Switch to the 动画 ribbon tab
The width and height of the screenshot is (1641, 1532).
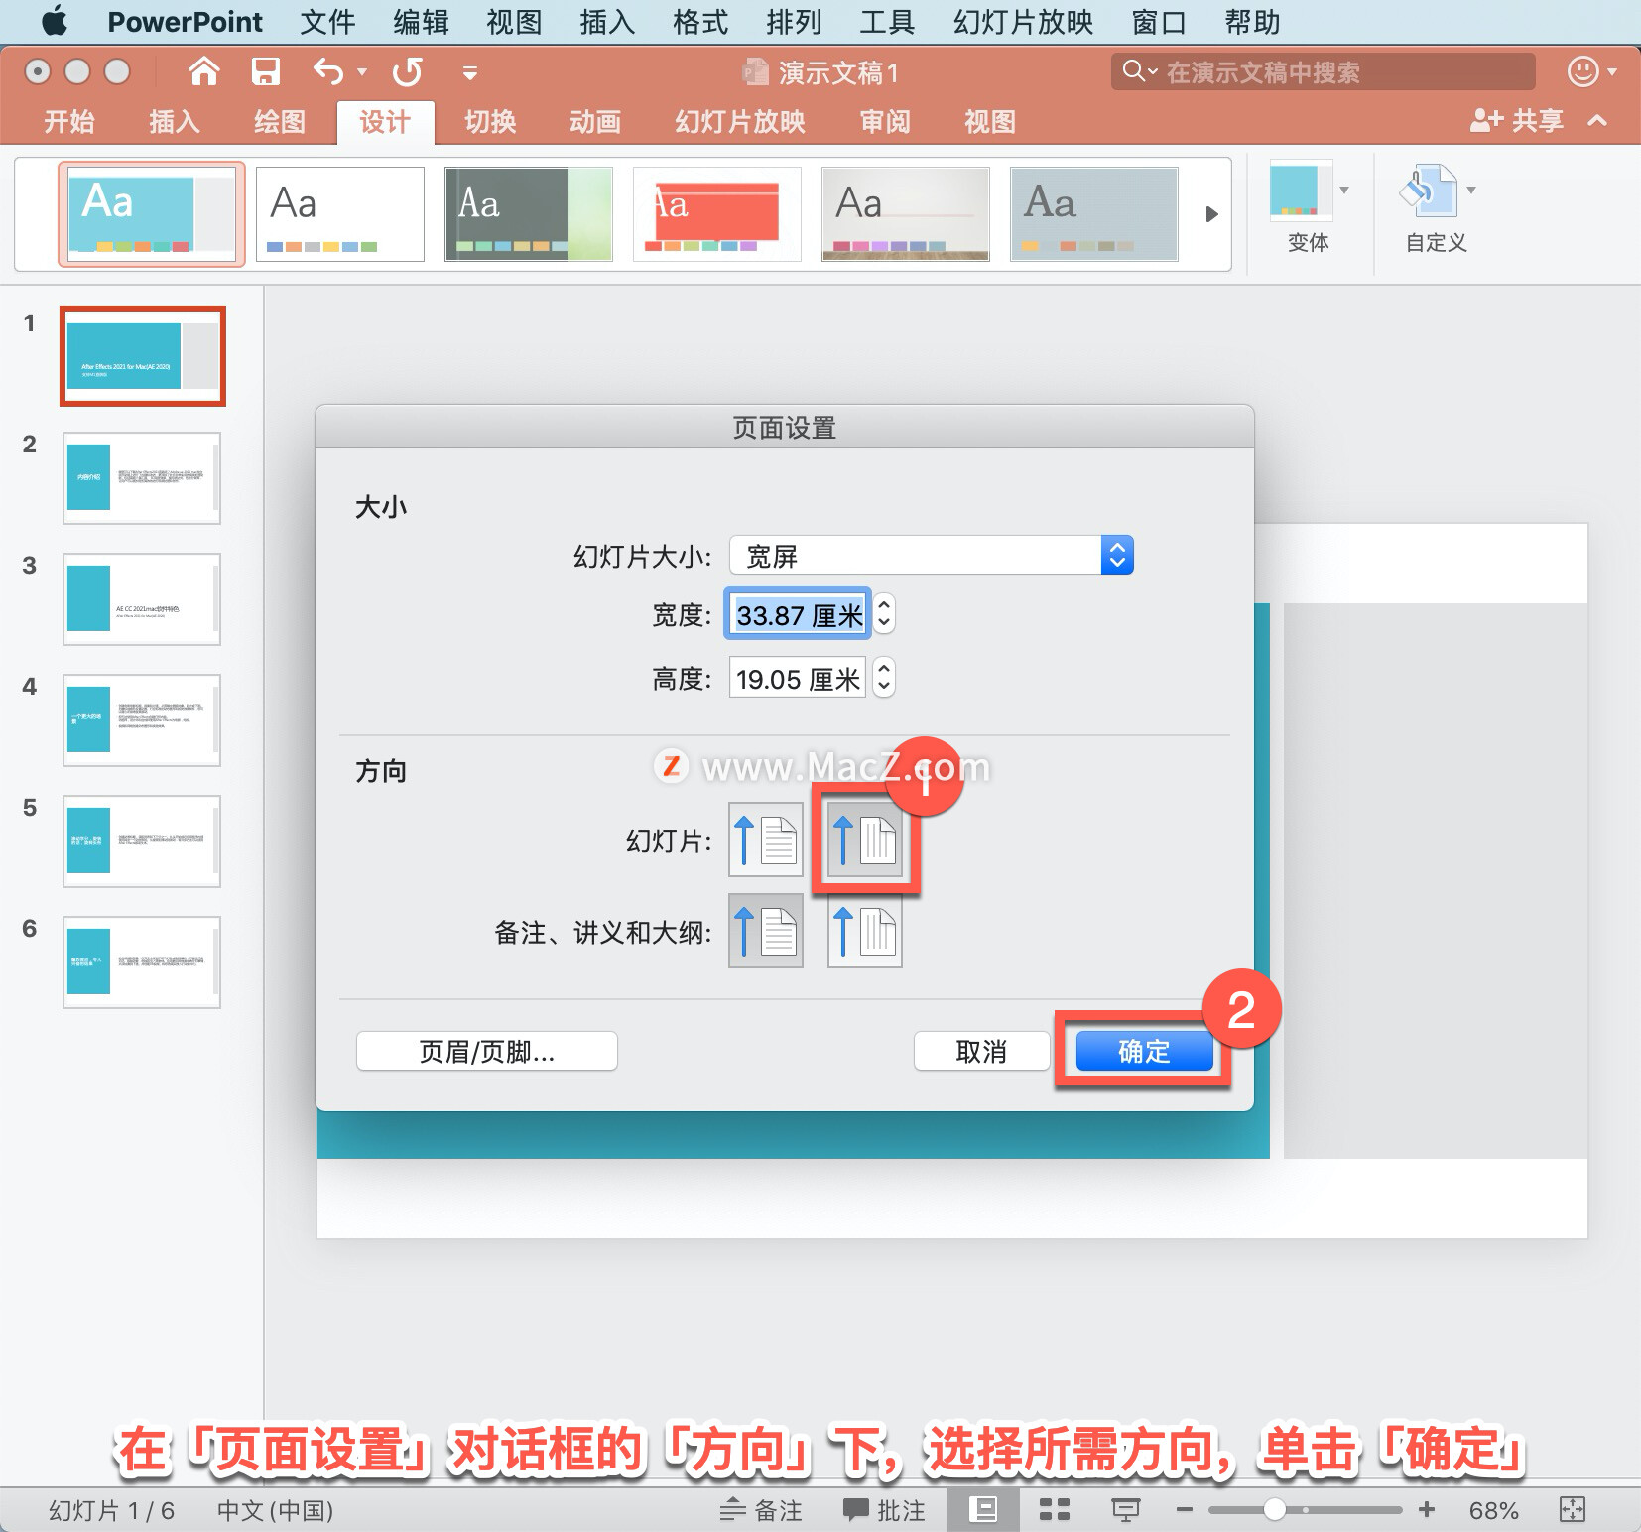click(595, 121)
